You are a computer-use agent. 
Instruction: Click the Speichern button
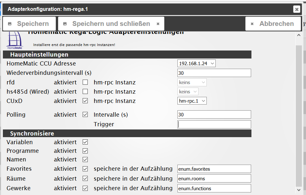[x=29, y=24]
